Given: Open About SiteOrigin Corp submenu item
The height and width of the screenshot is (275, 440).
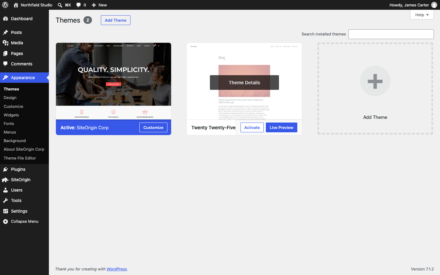Looking at the screenshot, I should [24, 149].
